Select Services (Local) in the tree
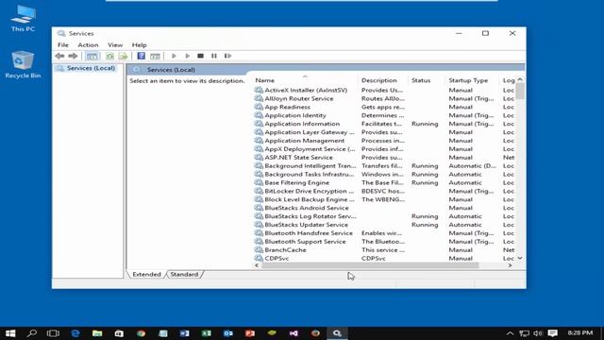The height and width of the screenshot is (340, 604). [x=91, y=68]
